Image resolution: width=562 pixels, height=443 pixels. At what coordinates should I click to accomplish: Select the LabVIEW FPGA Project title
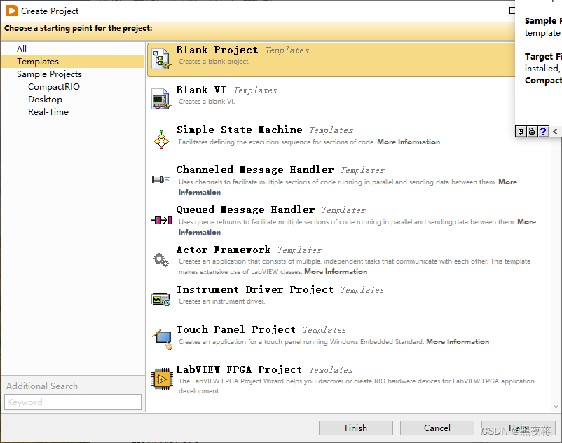[239, 369]
